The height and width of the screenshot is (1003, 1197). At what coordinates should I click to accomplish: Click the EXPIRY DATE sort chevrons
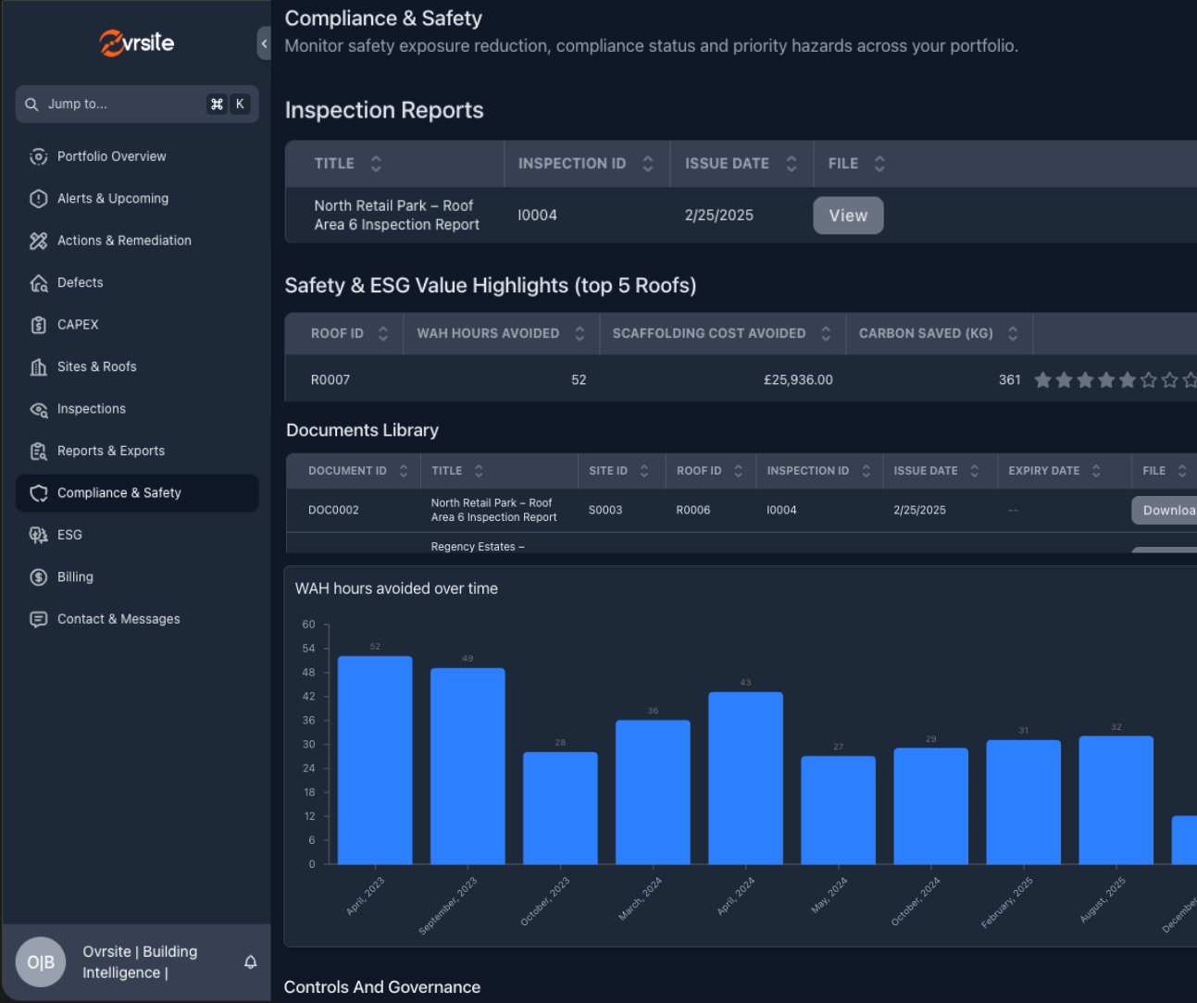point(1097,470)
